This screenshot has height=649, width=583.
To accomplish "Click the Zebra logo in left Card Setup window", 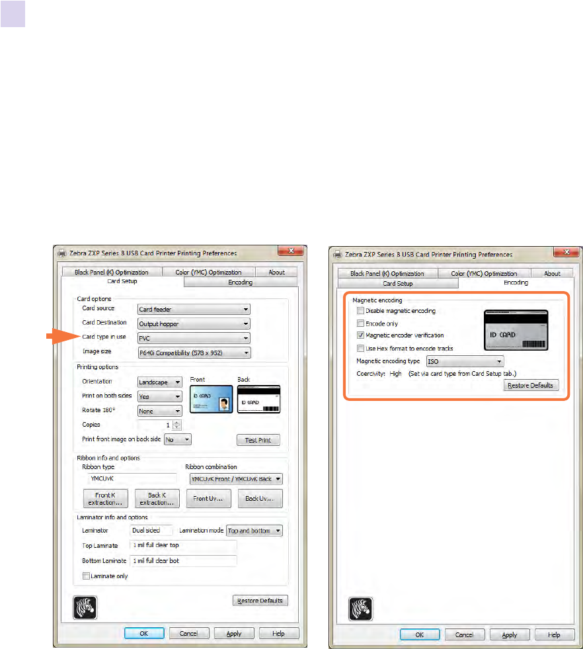I will 85,607.
